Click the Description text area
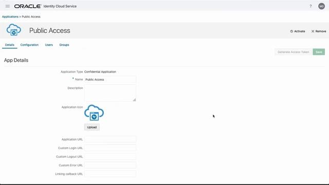Image resolution: width=329 pixels, height=185 pixels. 110,93
